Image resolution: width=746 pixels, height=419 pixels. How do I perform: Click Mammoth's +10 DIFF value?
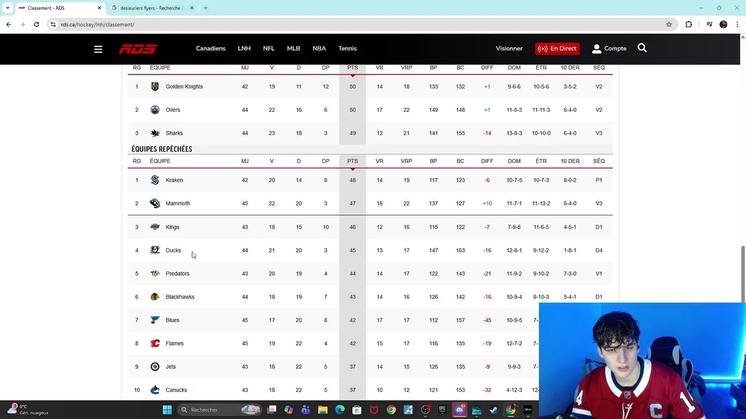click(487, 204)
